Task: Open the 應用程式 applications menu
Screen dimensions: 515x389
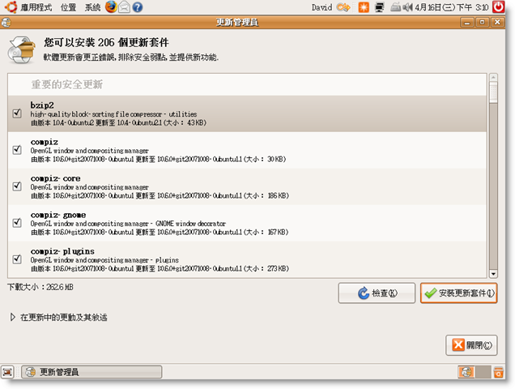Action: 36,7
